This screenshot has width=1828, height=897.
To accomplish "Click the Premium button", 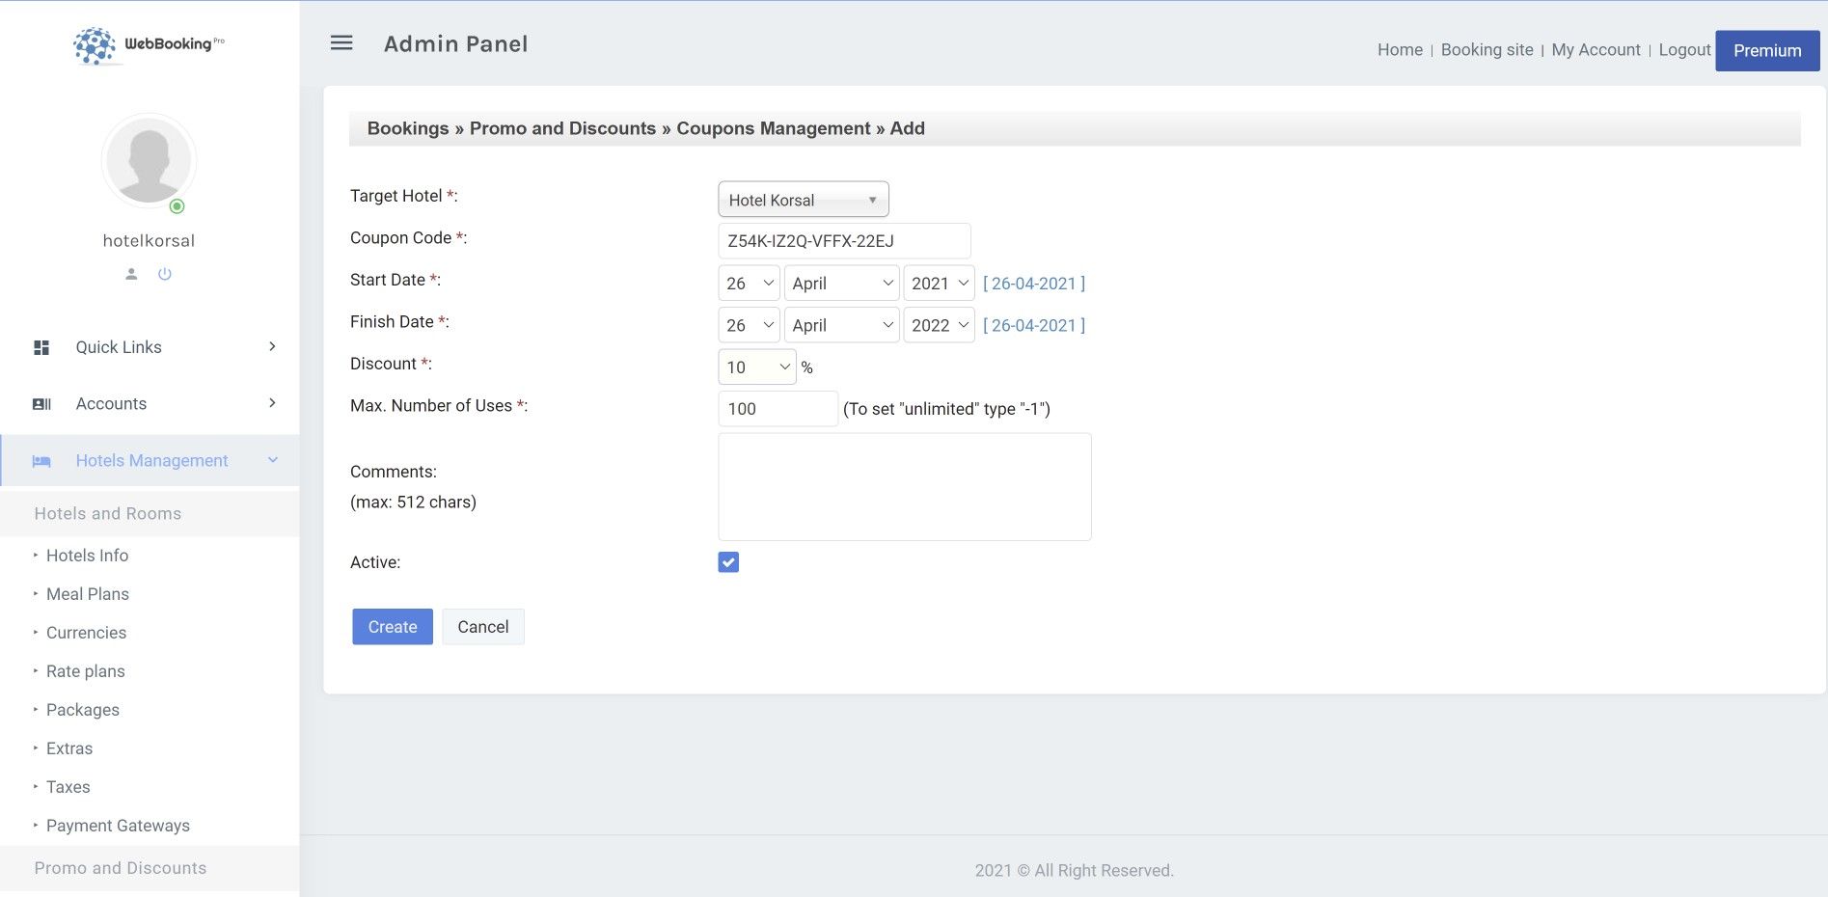I will tap(1766, 51).
